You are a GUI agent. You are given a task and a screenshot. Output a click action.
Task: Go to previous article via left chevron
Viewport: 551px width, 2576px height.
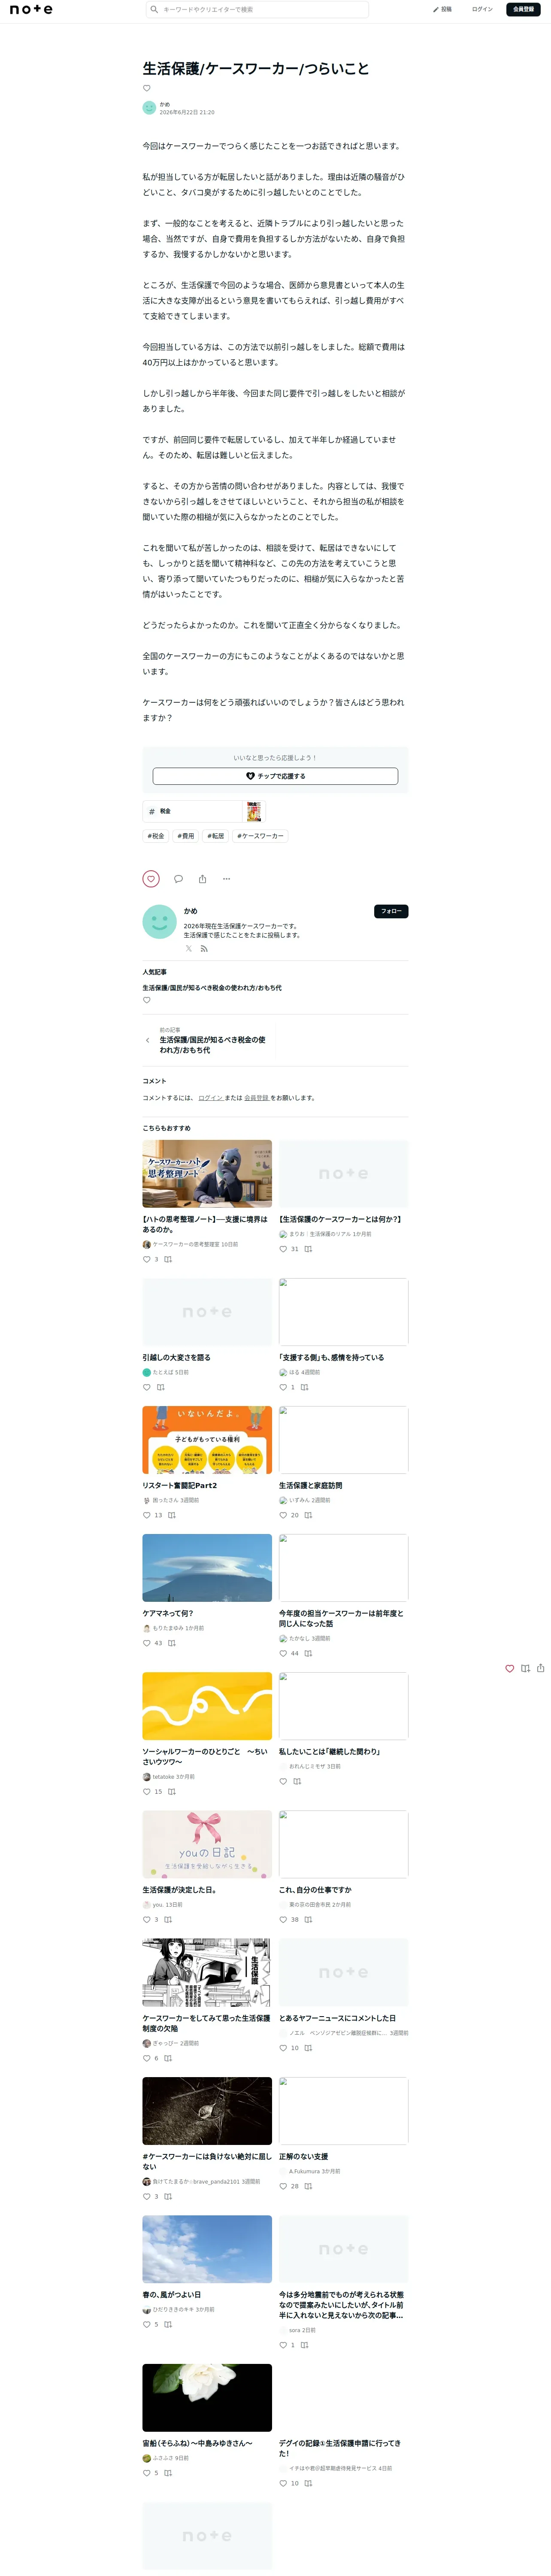(x=148, y=1040)
